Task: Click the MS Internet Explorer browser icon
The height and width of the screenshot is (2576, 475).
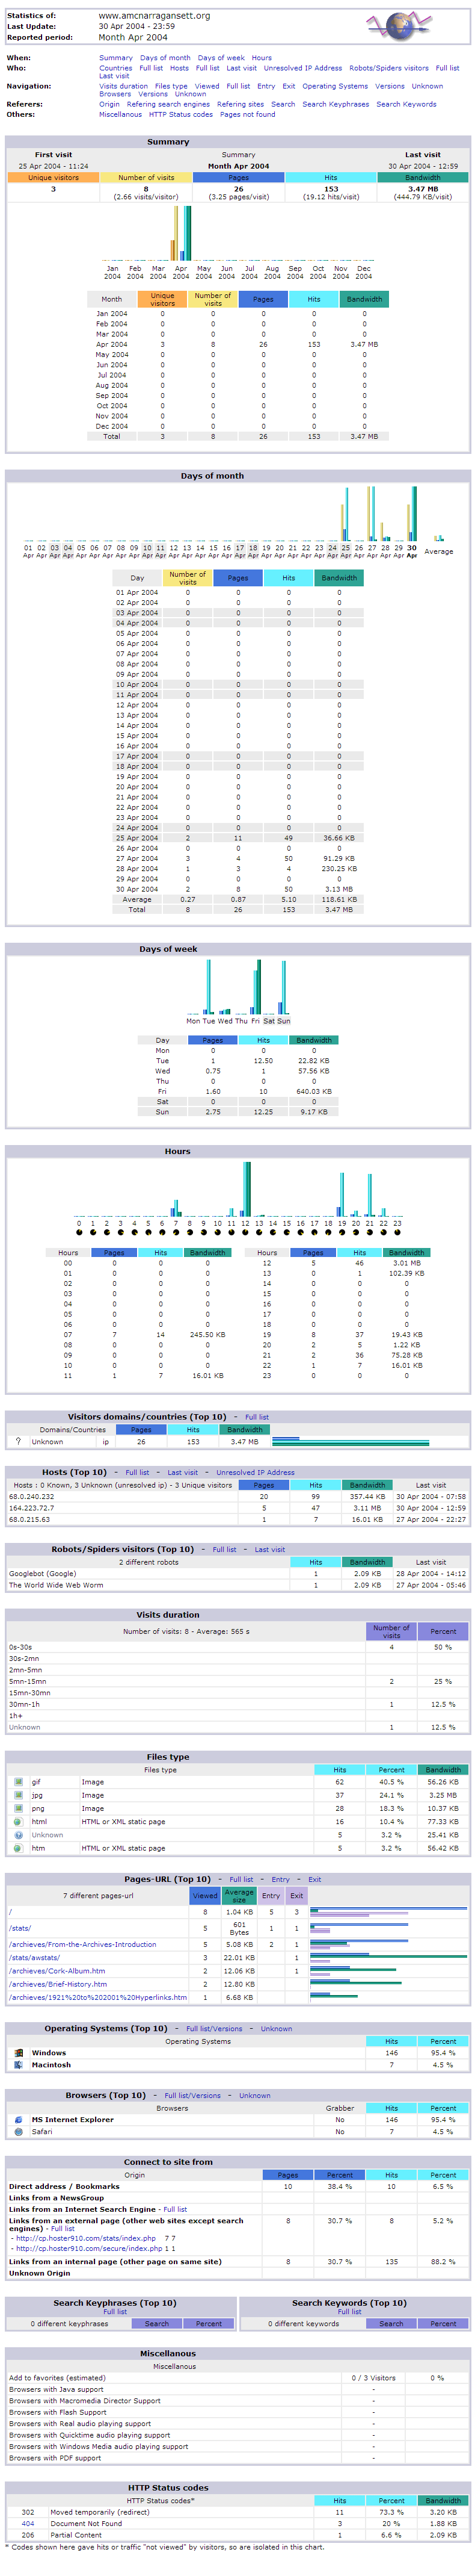Action: pos(18,2120)
